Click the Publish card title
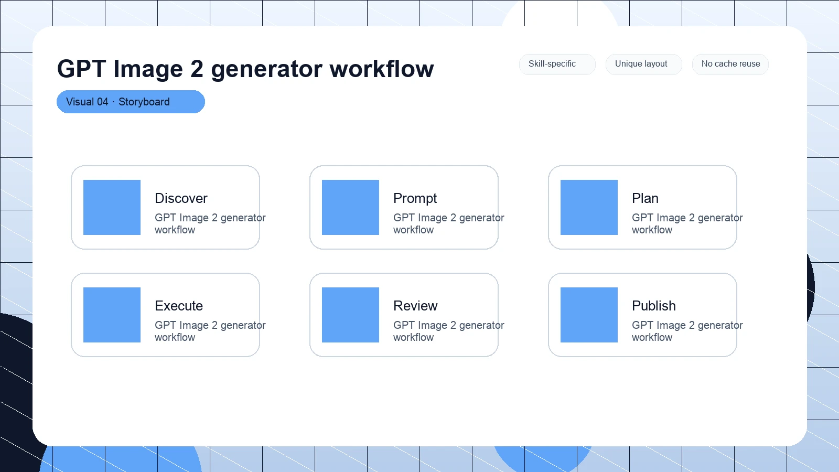 point(654,306)
